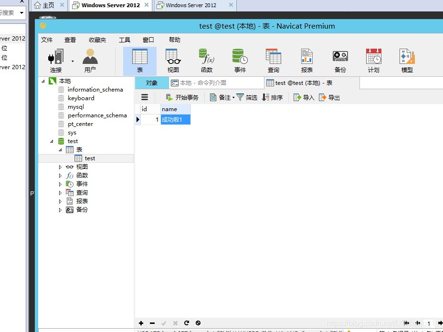Select the Table (表) toolbar button
The height and width of the screenshot is (332, 443).
pyautogui.click(x=140, y=61)
